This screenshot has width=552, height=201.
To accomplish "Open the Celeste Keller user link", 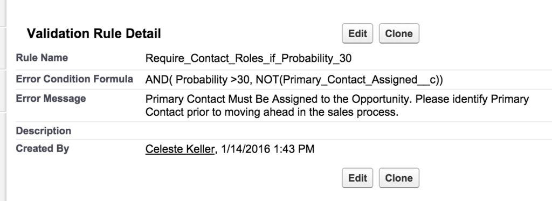I will pyautogui.click(x=180, y=149).
